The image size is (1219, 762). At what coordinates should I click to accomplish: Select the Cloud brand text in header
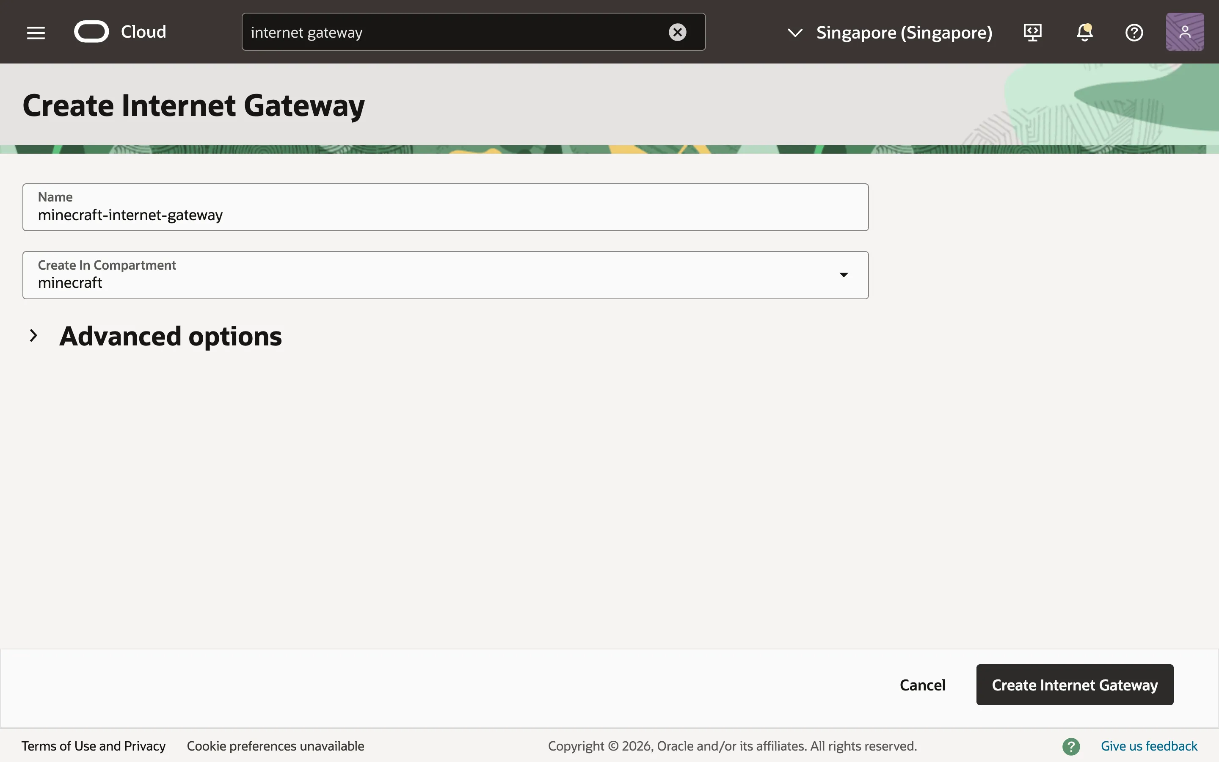click(x=143, y=31)
